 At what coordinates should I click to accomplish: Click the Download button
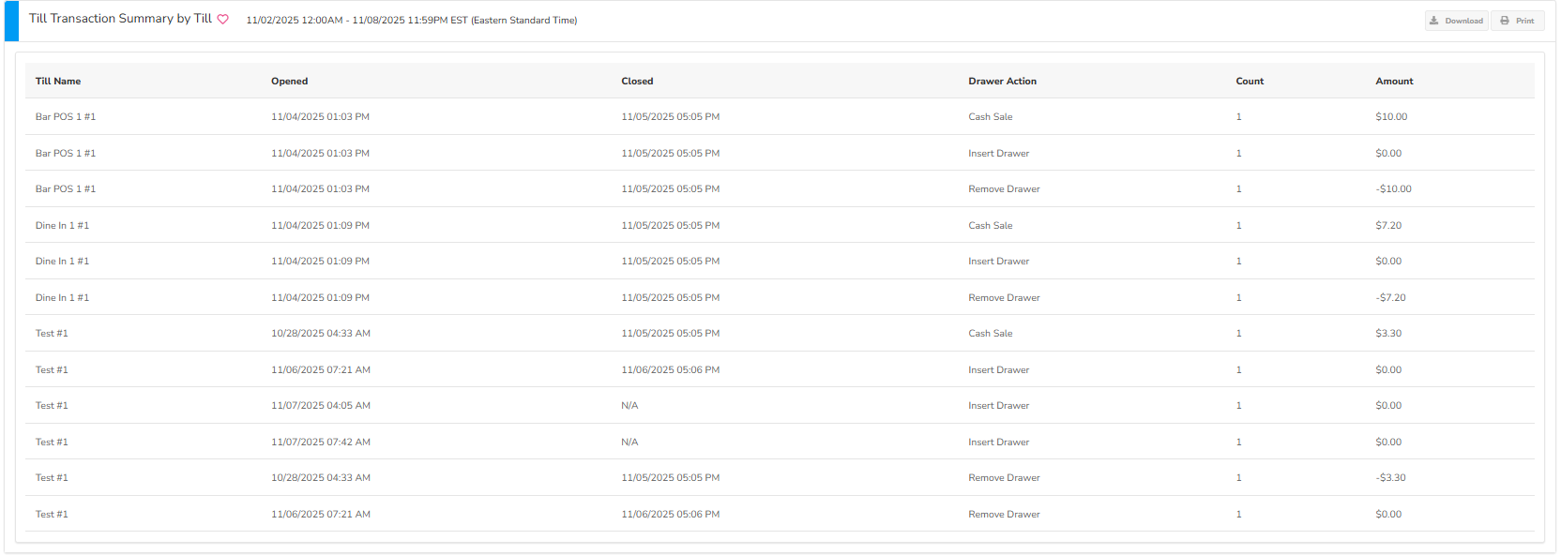coord(1456,21)
